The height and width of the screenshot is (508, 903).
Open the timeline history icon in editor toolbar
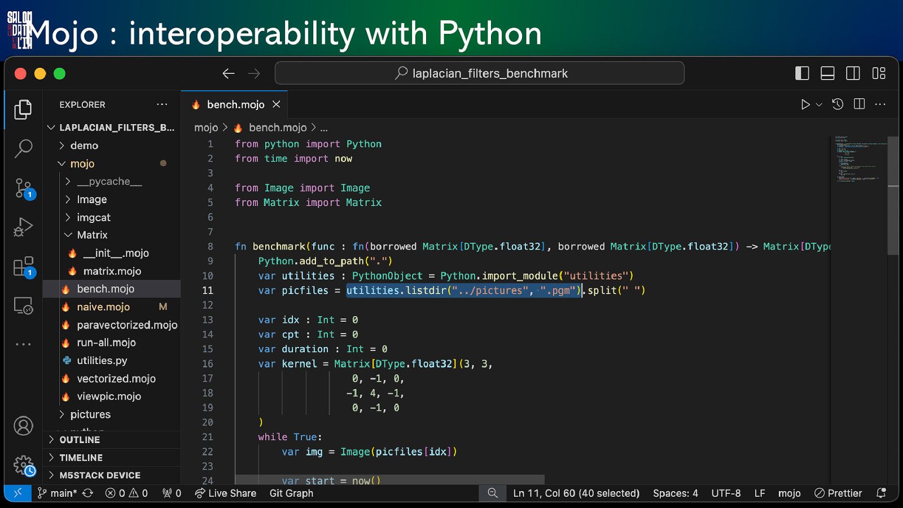(x=838, y=104)
